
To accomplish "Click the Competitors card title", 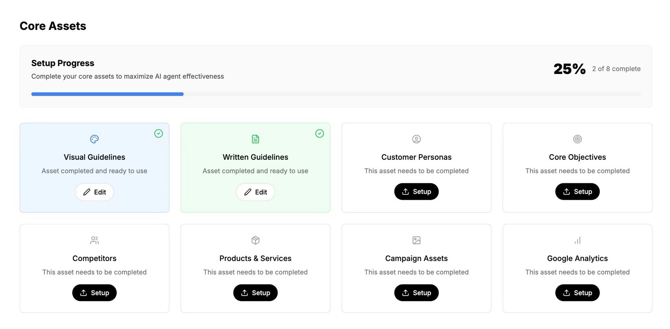I will (x=94, y=259).
